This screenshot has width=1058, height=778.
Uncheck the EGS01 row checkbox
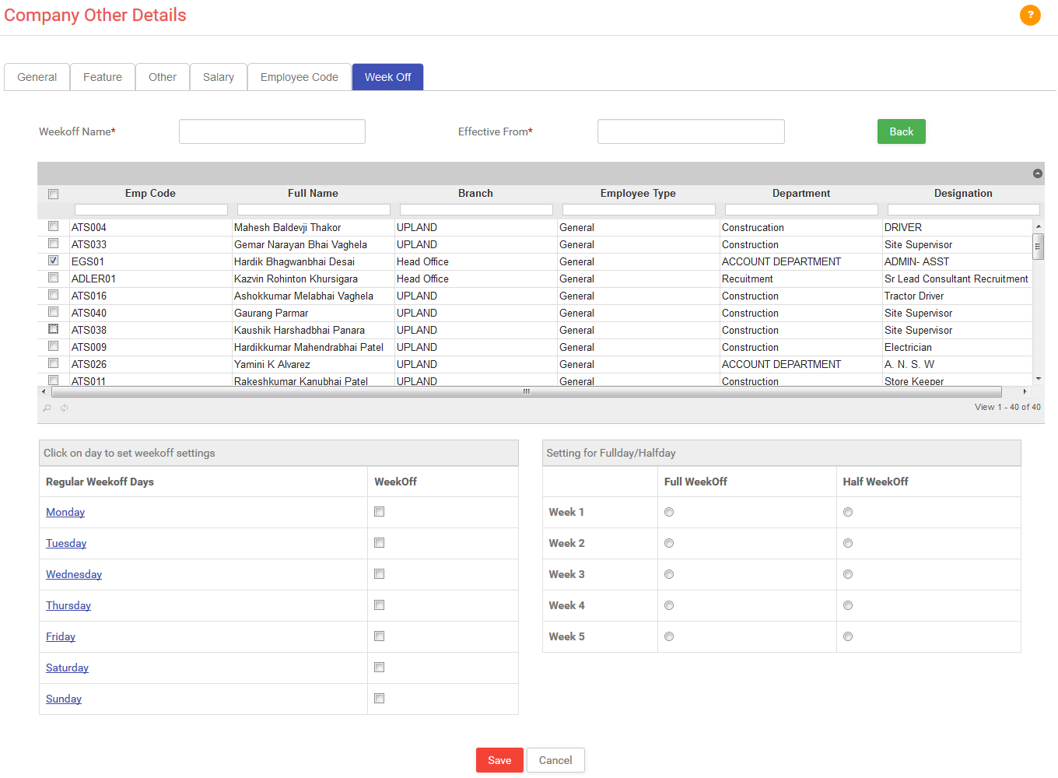(53, 261)
